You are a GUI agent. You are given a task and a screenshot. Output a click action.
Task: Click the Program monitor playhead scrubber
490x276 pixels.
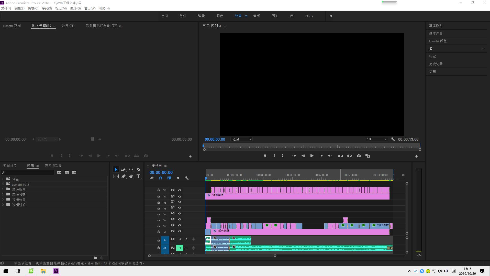(204, 146)
